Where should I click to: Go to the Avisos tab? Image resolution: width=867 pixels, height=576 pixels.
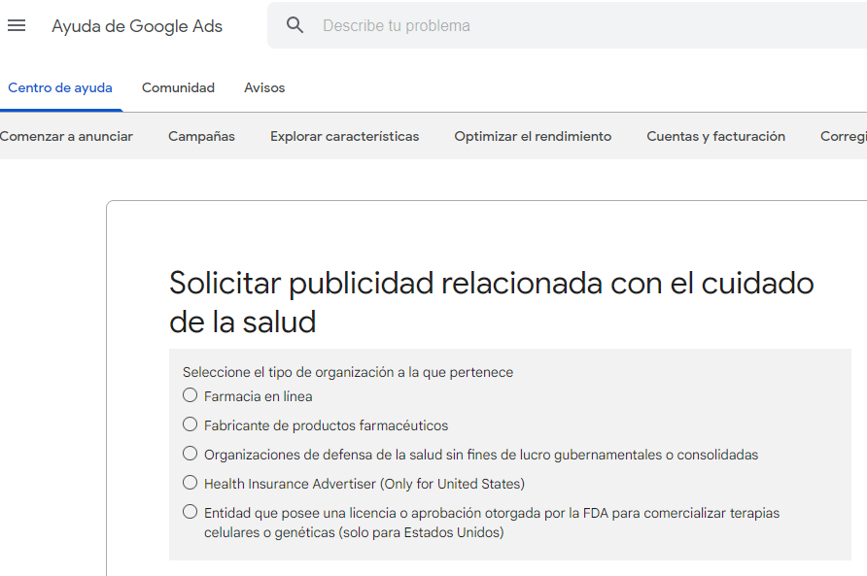264,87
